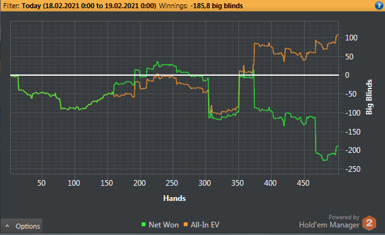Click the 300 tick label on Hands axis
385x235 pixels.
click(x=205, y=183)
